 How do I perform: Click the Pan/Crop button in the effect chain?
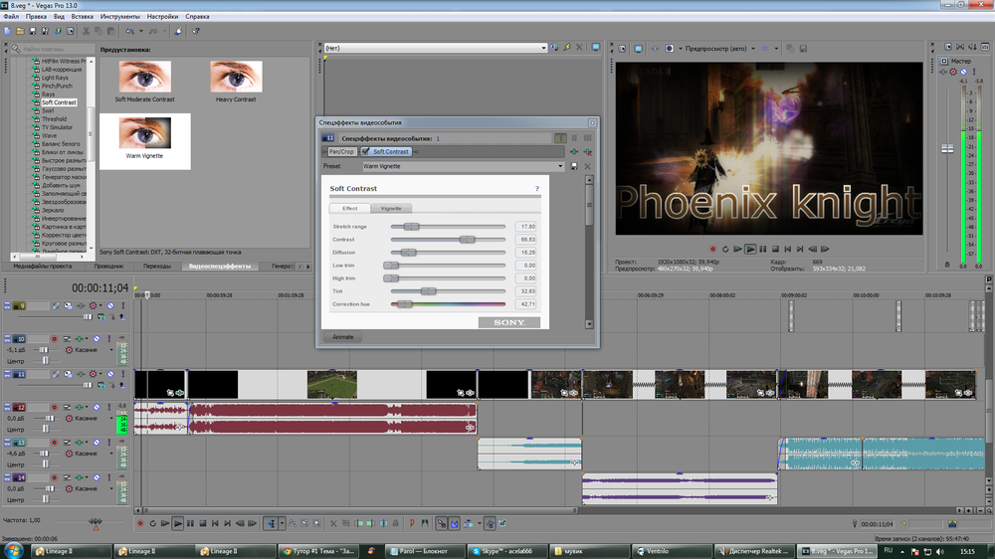click(x=341, y=152)
